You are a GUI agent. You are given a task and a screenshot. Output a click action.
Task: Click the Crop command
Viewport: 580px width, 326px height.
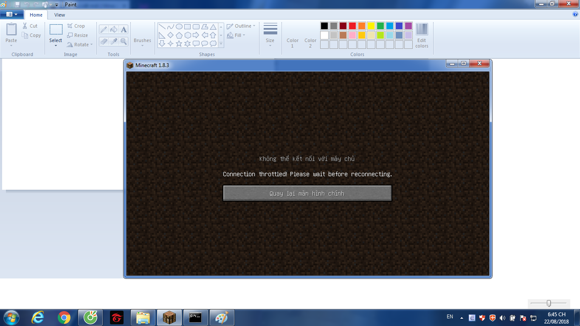(76, 26)
